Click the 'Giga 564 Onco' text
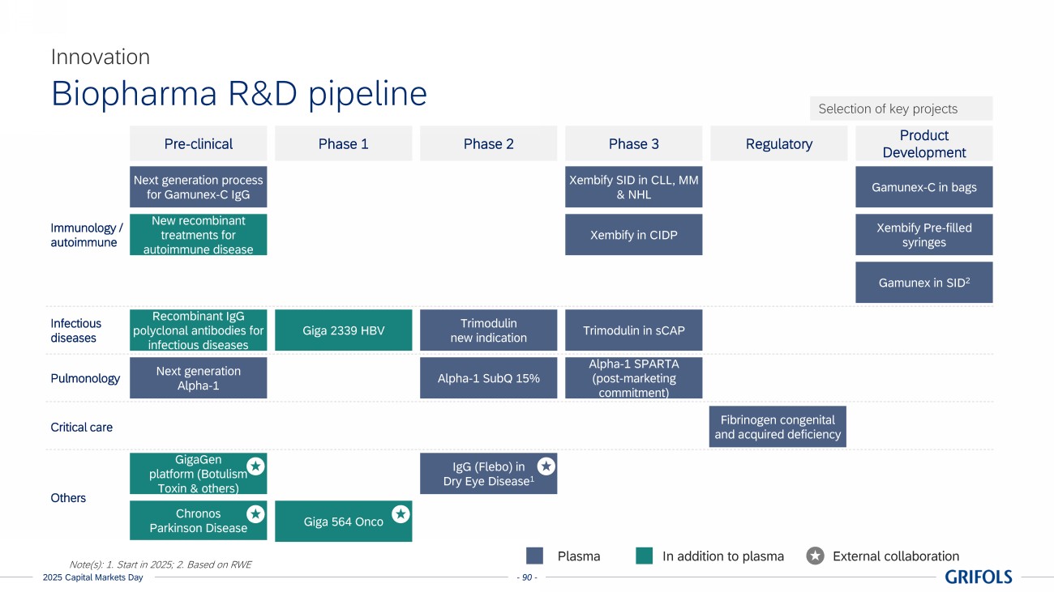 tap(344, 522)
